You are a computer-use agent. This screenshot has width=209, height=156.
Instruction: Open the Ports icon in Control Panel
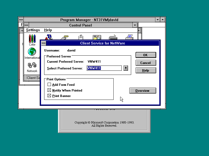tap(65, 37)
